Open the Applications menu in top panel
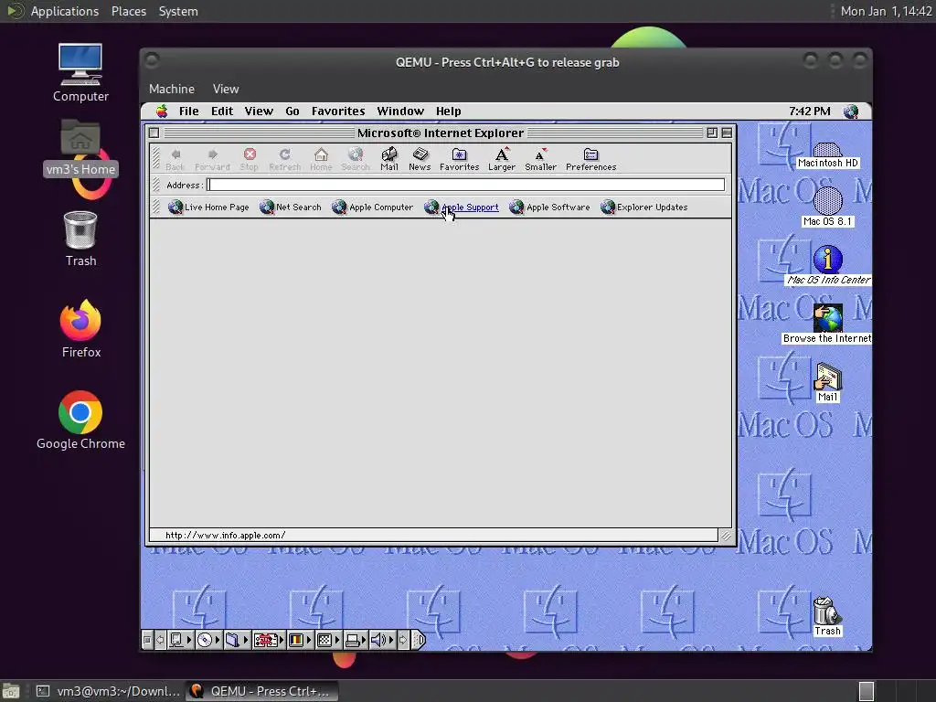The width and height of the screenshot is (936, 702). point(65,11)
